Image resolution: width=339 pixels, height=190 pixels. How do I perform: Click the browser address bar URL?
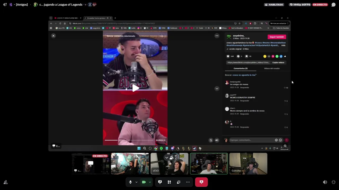point(114,23)
